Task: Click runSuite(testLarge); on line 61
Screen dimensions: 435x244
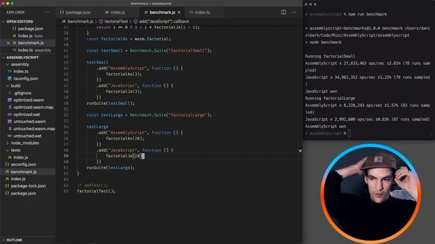Action: pos(110,167)
